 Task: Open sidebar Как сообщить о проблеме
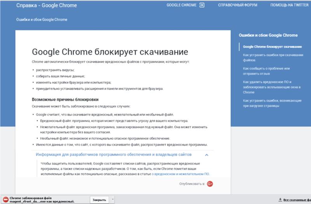pyautogui.click(x=266, y=71)
